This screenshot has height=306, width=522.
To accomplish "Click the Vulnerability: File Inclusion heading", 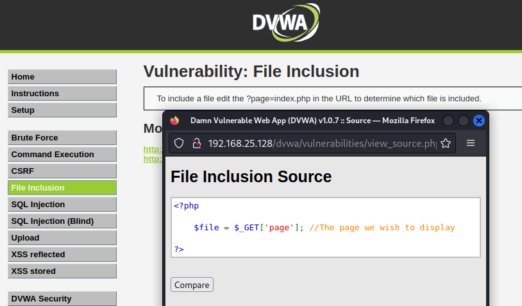I will click(x=251, y=71).
